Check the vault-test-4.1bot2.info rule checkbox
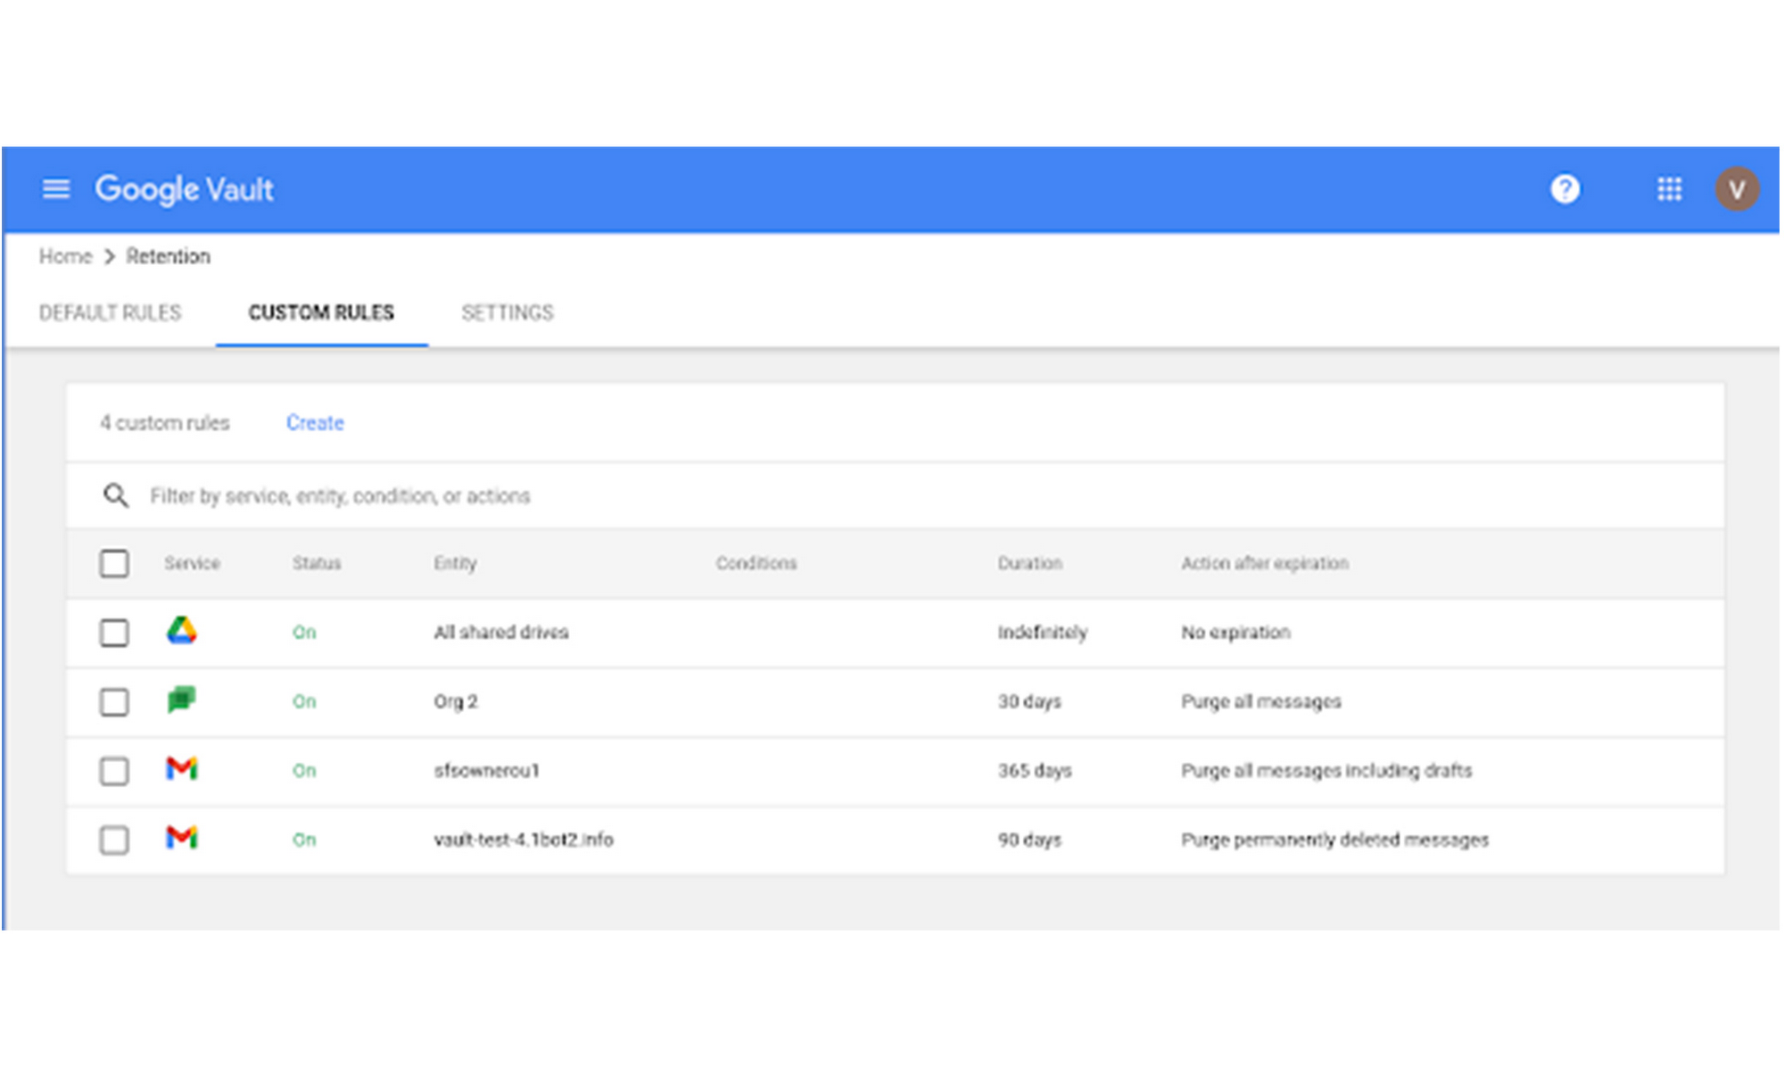 (x=114, y=840)
